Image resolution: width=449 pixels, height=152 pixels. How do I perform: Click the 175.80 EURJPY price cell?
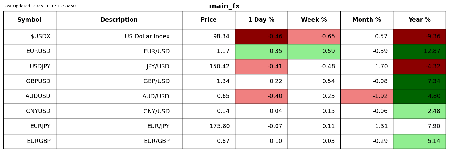220,126
